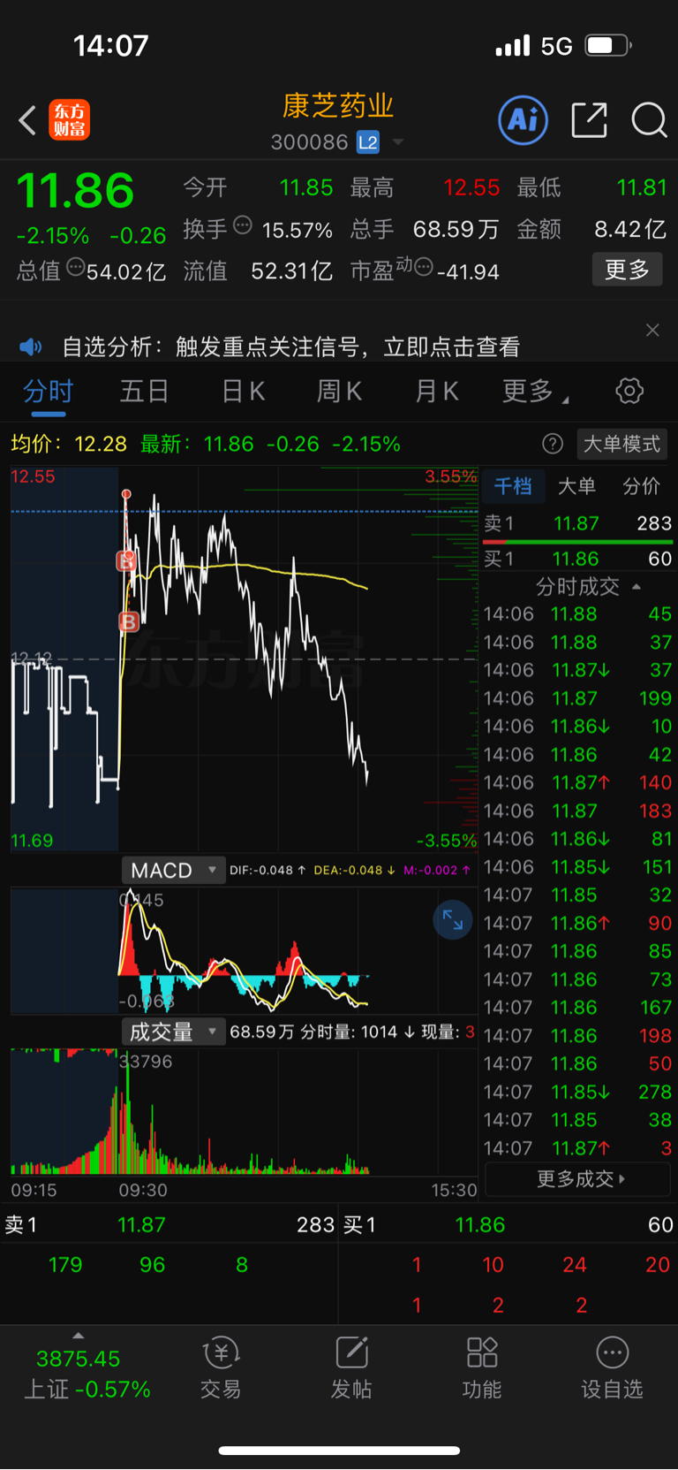Tap the speaker announcement icon
Viewport: 678px width, 1470px height.
pos(31,347)
